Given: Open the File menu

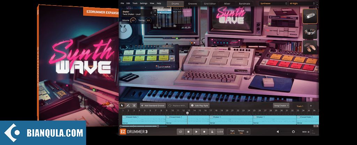Looking at the screenshot, I should (x=122, y=3).
